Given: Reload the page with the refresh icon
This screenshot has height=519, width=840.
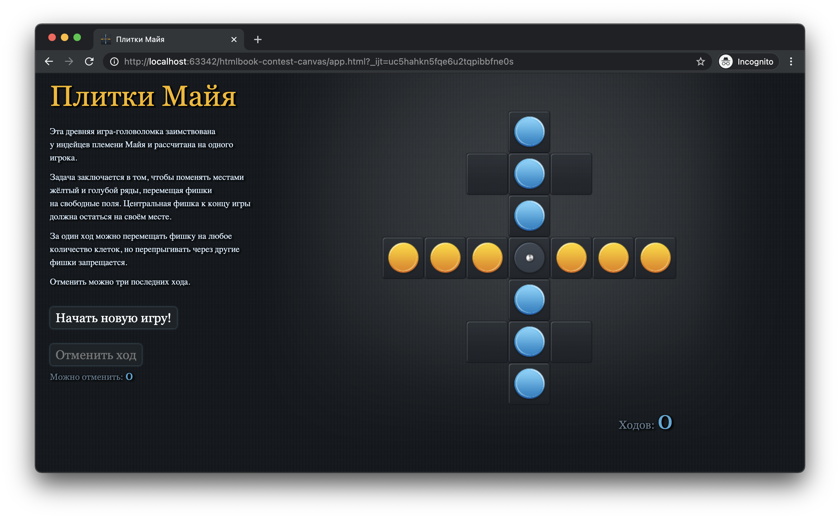Looking at the screenshot, I should 89,61.
